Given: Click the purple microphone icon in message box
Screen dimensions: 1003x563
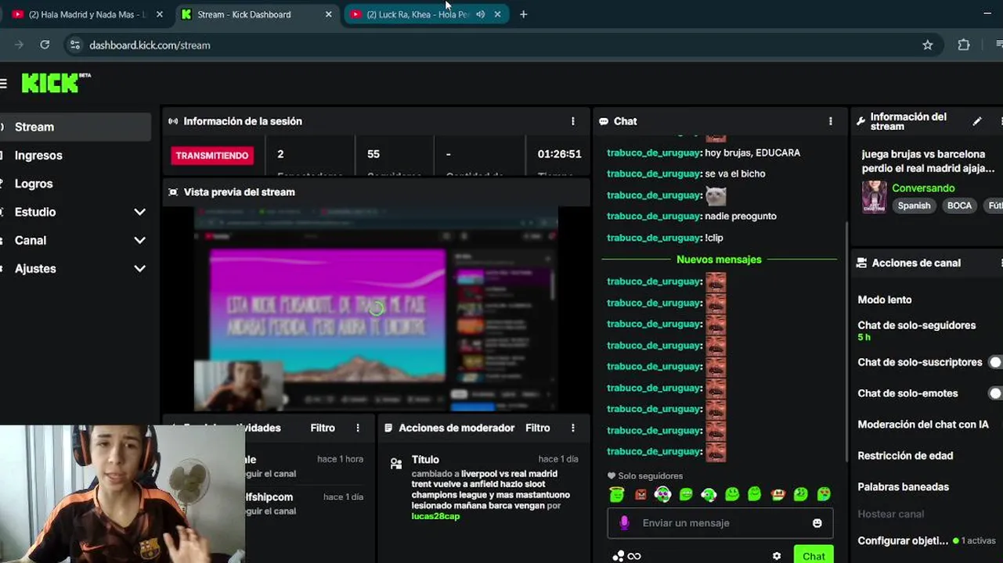Looking at the screenshot, I should coord(624,523).
